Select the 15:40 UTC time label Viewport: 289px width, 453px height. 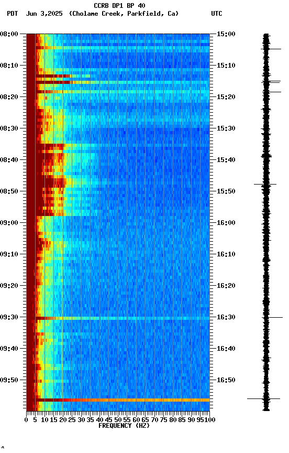point(226,160)
